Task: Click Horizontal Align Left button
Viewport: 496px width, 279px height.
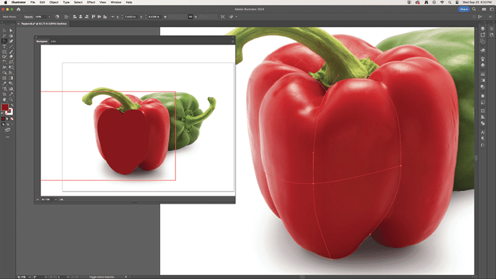Action: [74, 17]
